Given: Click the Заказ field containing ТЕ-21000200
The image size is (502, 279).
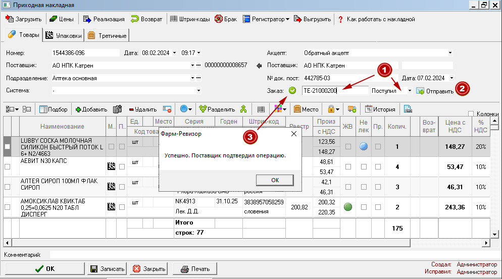Looking at the screenshot, I should pos(335,90).
